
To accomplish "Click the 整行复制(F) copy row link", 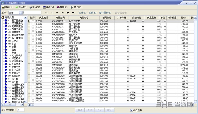I will pyautogui.click(x=105, y=12).
